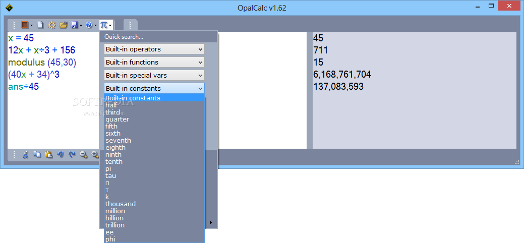Pick the π symbol constant

[x=154, y=183]
